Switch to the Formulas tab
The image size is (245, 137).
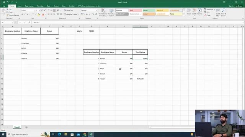(x=40, y=6)
